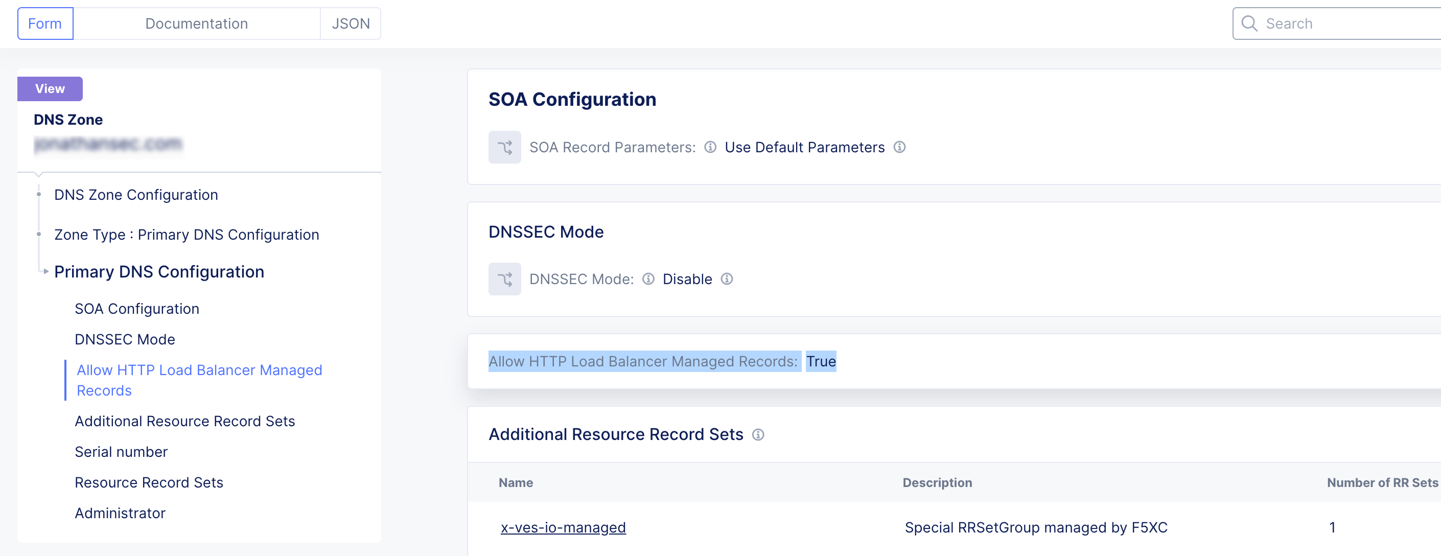Click info icon after SOA Record Parameters label
The width and height of the screenshot is (1441, 556).
pyautogui.click(x=710, y=147)
